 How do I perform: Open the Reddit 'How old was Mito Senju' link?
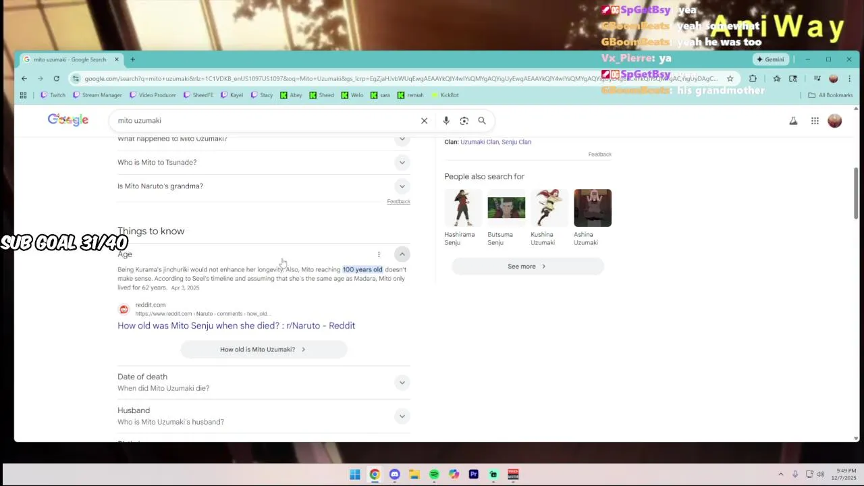(x=236, y=325)
